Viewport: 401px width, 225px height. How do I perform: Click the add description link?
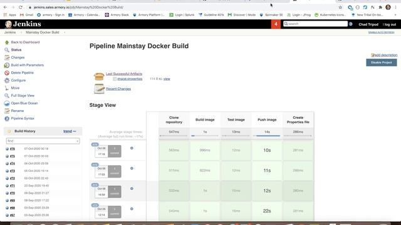pos(384,55)
